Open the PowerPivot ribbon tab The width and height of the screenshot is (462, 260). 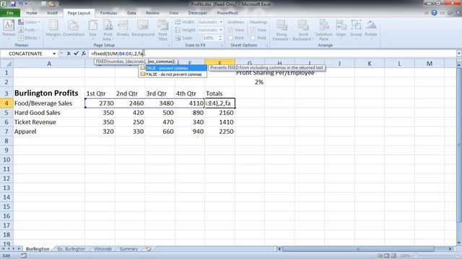pos(227,13)
